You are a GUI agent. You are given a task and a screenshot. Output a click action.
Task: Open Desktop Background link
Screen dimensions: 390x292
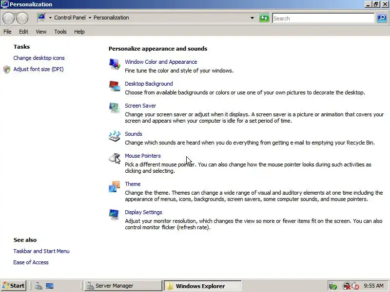(149, 84)
